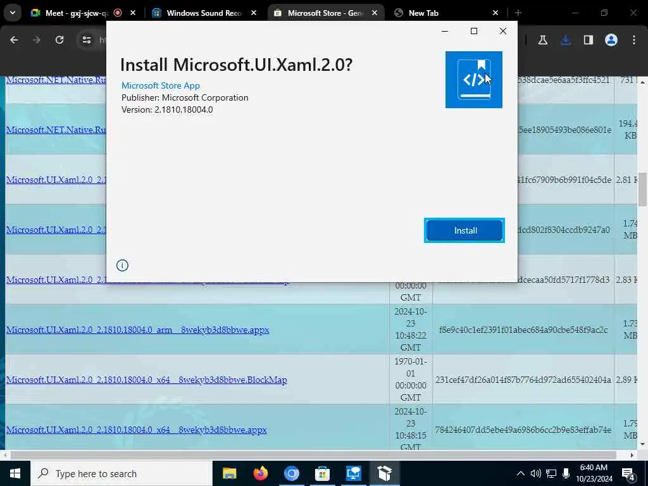Open the tab search dropdown arrow
The height and width of the screenshot is (486, 648).
(x=13, y=13)
